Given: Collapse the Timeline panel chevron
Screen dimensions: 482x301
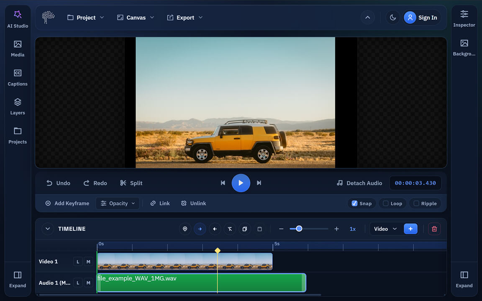Looking at the screenshot, I should point(48,229).
